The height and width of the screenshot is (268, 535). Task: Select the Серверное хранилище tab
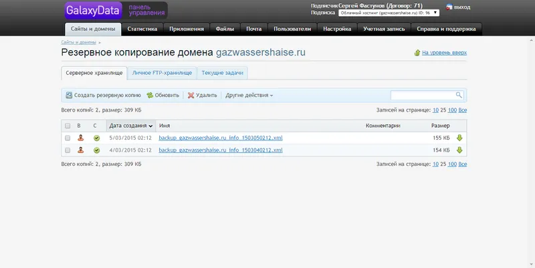[94, 73]
